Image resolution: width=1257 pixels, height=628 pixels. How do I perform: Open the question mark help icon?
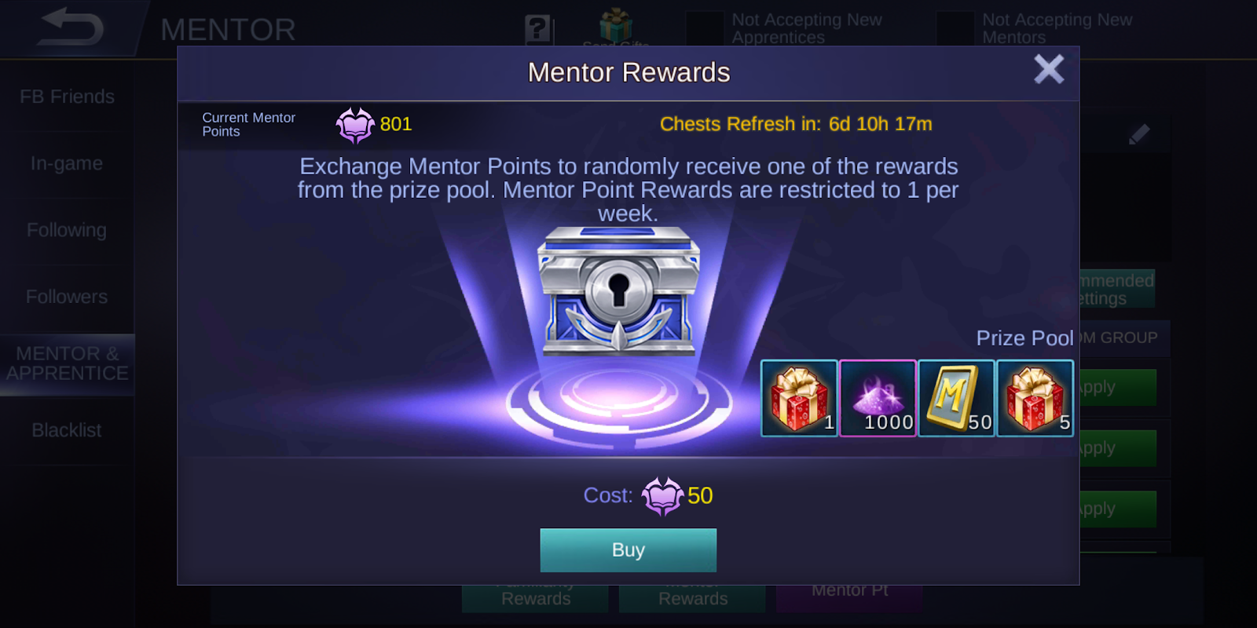[x=537, y=29]
